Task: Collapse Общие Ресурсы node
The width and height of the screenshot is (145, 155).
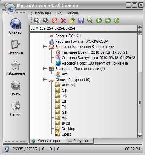Action: 45,80
